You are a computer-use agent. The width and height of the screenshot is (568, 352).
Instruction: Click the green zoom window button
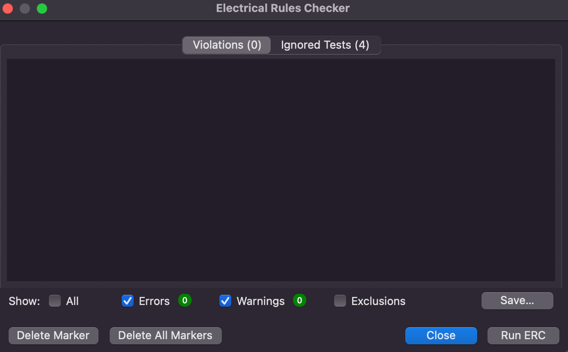click(42, 9)
